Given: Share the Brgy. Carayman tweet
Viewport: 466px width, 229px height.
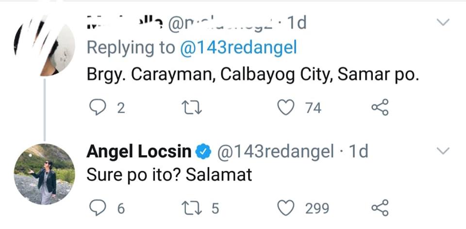Looking at the screenshot, I should click(x=379, y=107).
